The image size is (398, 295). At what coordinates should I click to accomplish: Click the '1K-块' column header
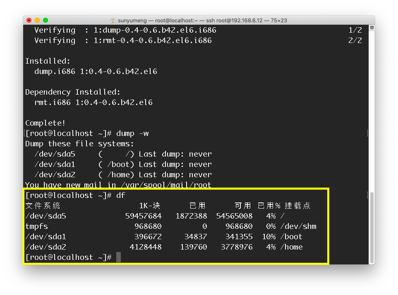point(150,205)
